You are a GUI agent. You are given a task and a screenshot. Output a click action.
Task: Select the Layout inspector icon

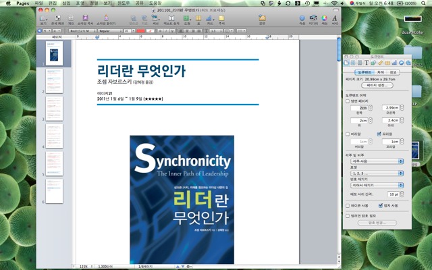(x=353, y=63)
